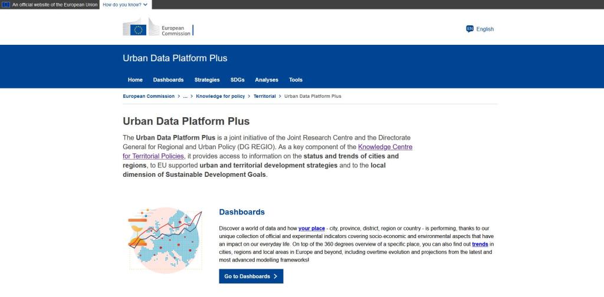Click the Urban Data Platform Plus banner title
The width and height of the screenshot is (604, 297).
(x=175, y=58)
